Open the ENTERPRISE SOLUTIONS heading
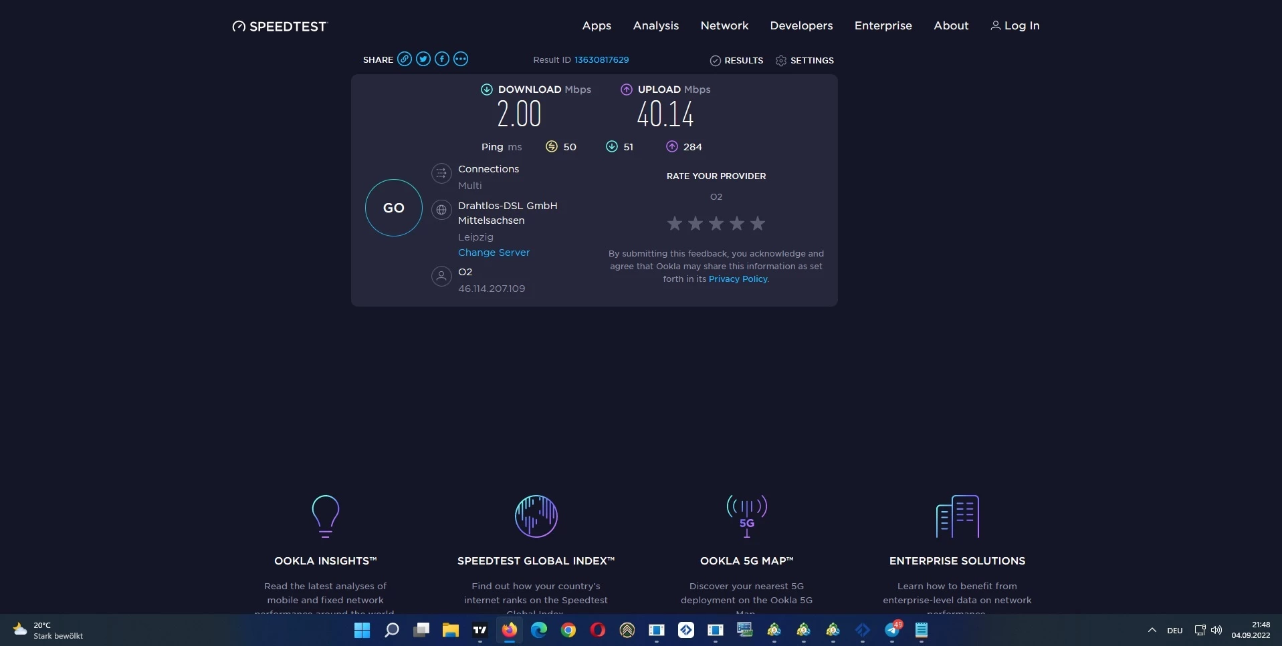Viewport: 1282px width, 646px height. tap(958, 561)
